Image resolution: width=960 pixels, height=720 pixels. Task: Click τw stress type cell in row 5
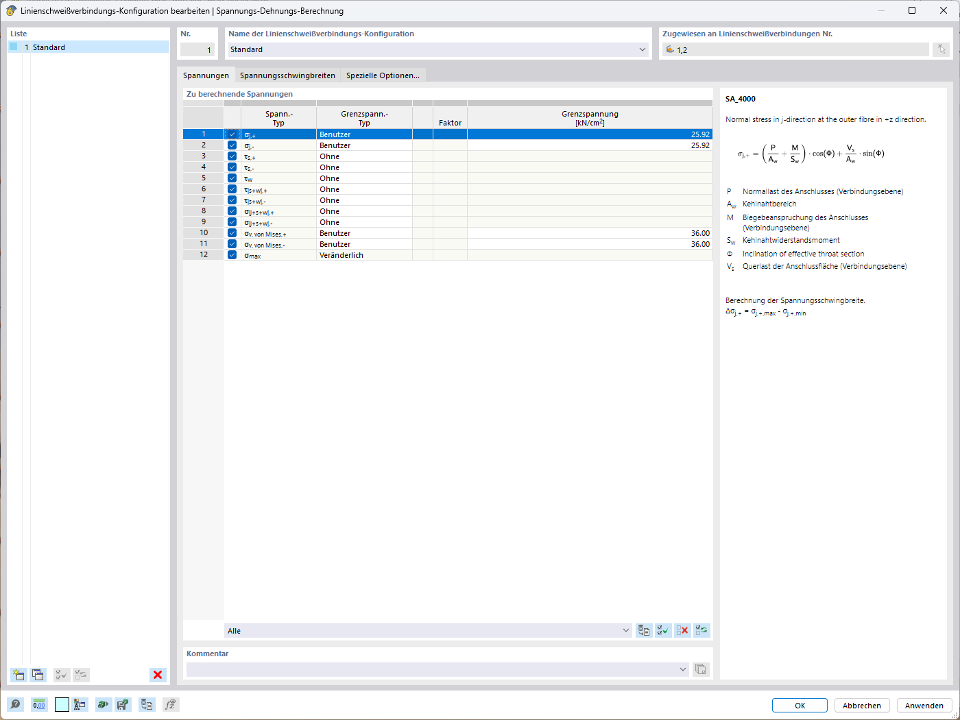coord(278,178)
